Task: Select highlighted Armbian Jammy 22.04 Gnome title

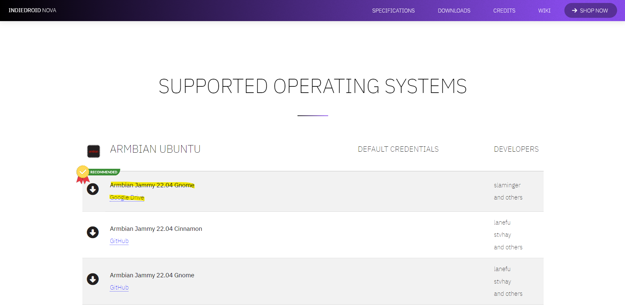Action: coord(152,185)
